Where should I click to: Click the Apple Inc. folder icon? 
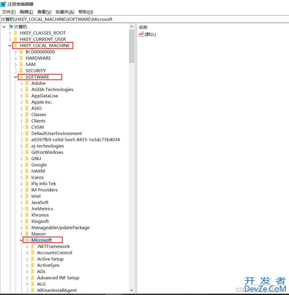27,102
